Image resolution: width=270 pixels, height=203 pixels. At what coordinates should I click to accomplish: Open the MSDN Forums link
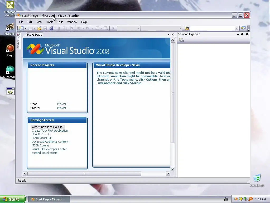click(x=40, y=146)
